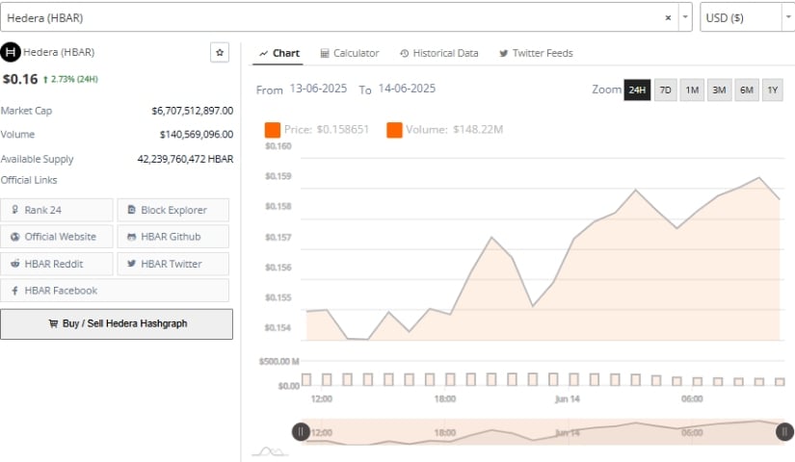Toggle the Volume series legend swatch

pos(394,130)
